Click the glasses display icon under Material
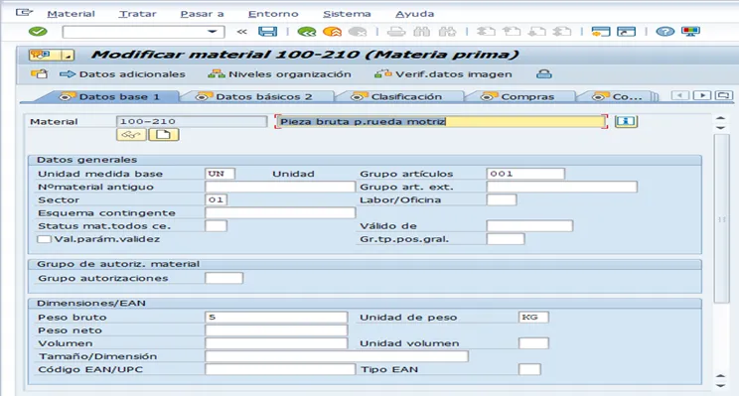739x396 pixels. pos(131,135)
